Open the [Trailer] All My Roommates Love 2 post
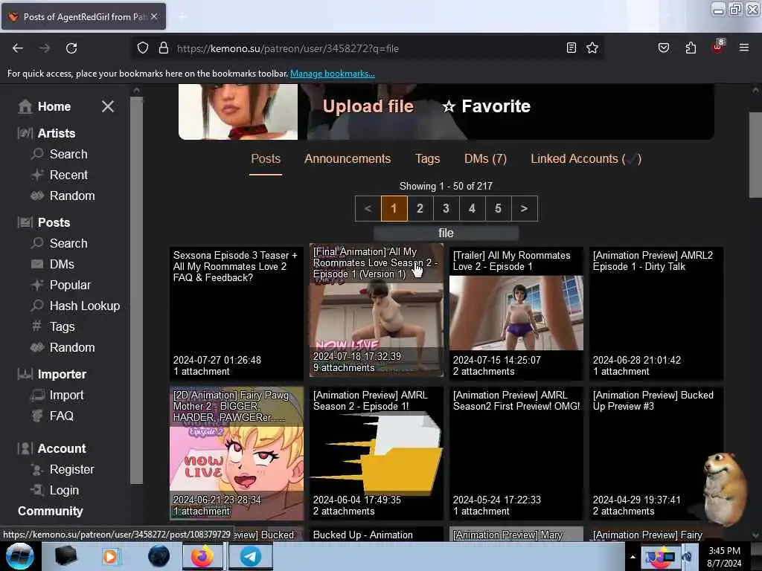The width and height of the screenshot is (762, 571). tap(516, 313)
